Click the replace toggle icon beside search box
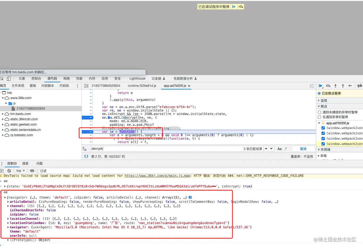The height and width of the screenshot is (249, 363). (85, 149)
